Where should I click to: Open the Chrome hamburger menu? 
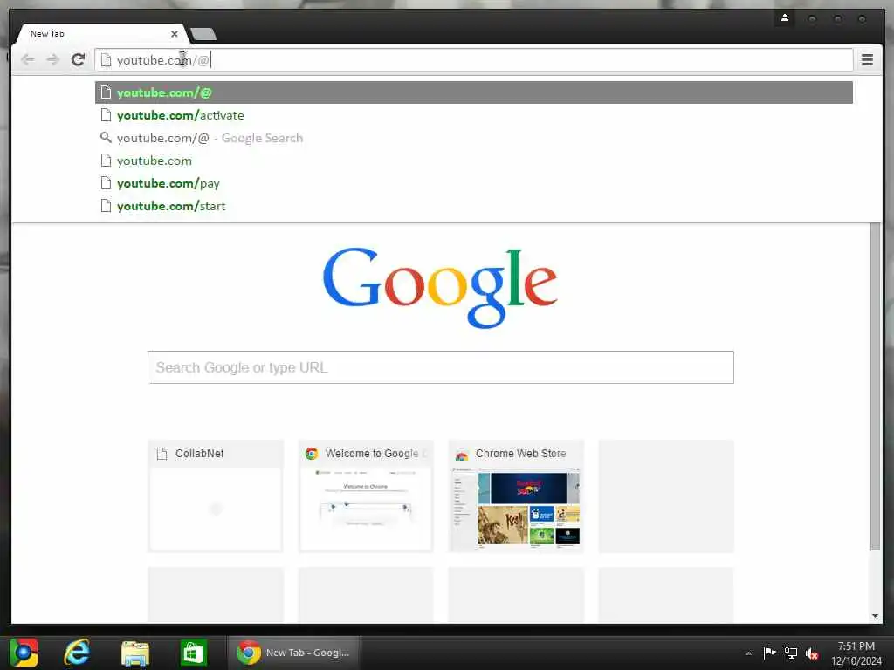[x=867, y=59]
